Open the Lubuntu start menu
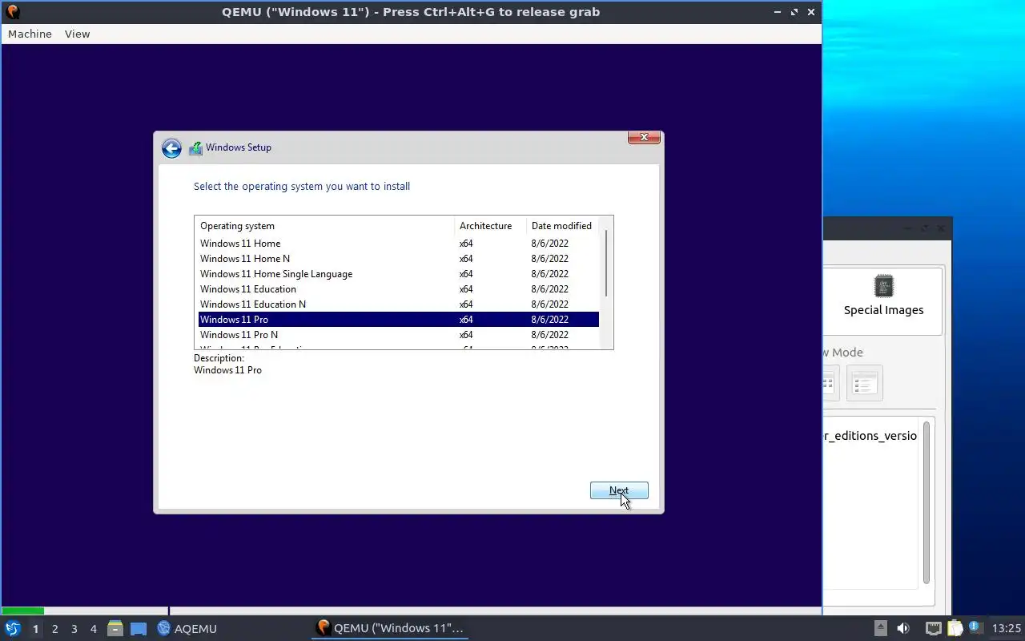The width and height of the screenshot is (1025, 641). click(12, 628)
